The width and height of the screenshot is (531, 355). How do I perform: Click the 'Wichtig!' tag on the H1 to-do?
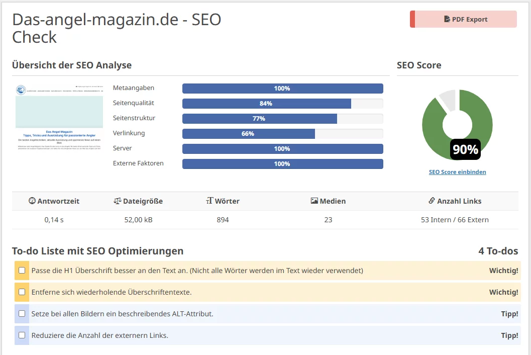tap(503, 271)
